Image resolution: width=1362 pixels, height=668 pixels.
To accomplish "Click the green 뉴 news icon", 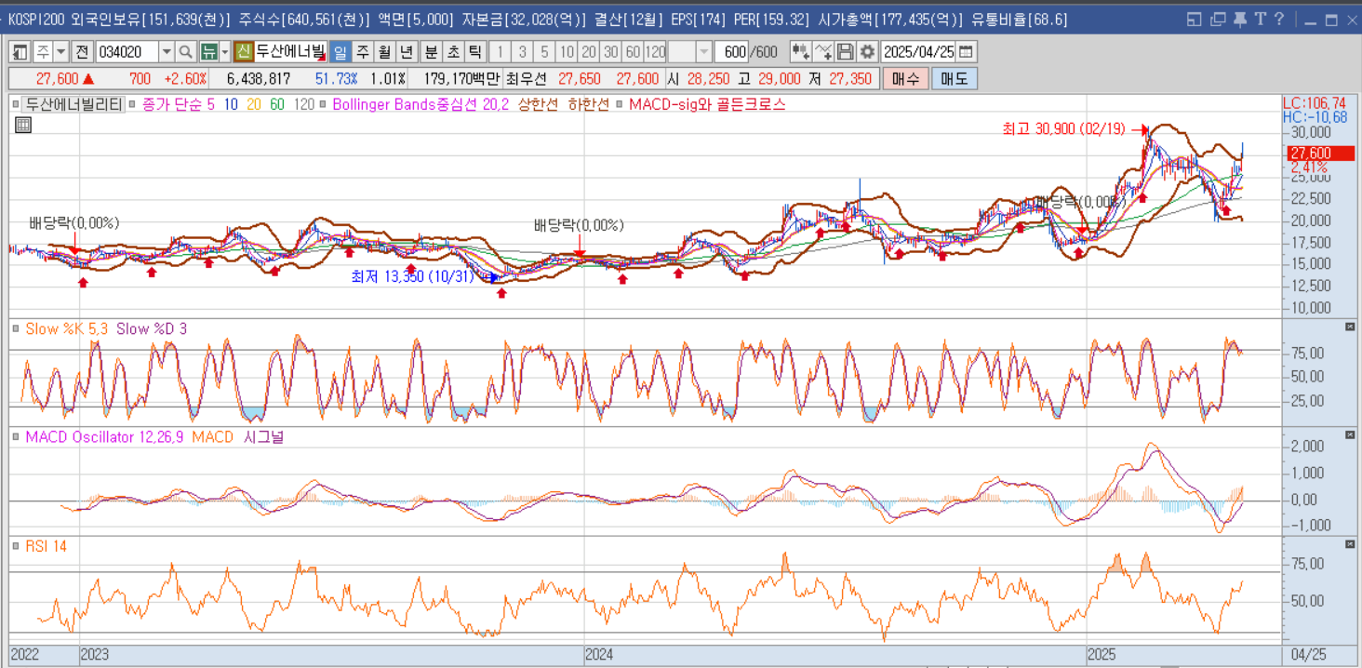I will (209, 52).
